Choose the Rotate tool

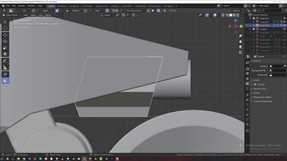click(x=5, y=42)
